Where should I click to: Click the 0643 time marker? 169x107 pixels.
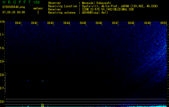pos(51,23)
